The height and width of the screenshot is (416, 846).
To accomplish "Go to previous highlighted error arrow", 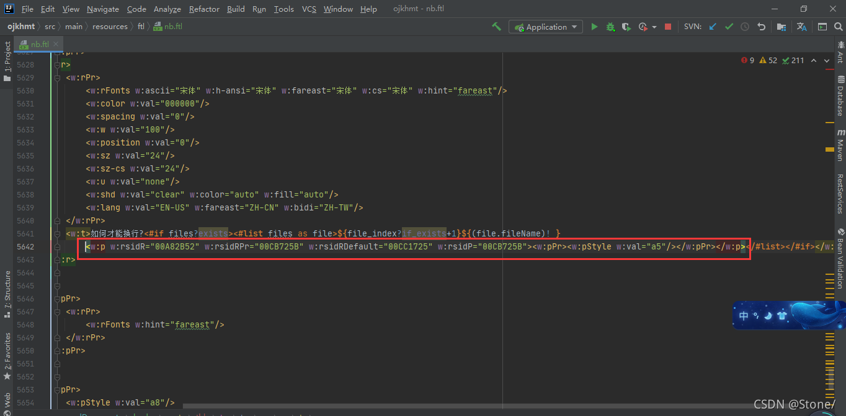I will [815, 60].
